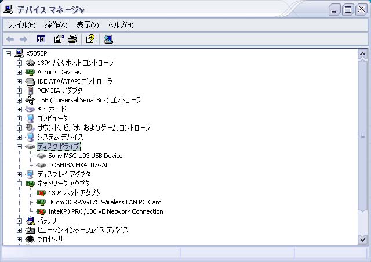Select ヒューマン インターフェイス デバイス label
The height and width of the screenshot is (262, 371).
point(83,230)
